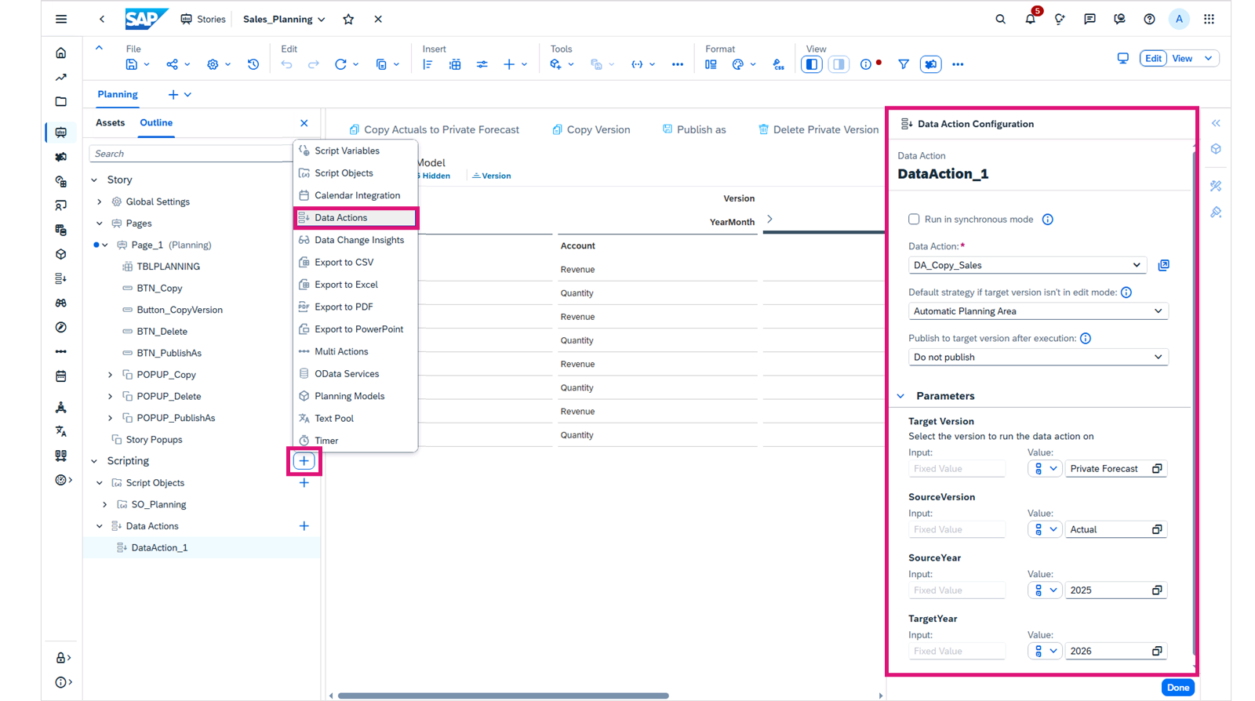
Task: Switch to the Outline tab
Action: [156, 122]
